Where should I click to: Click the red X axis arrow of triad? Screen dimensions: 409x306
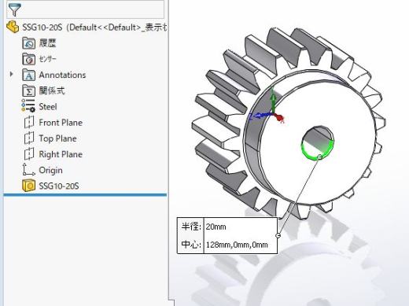click(x=279, y=119)
